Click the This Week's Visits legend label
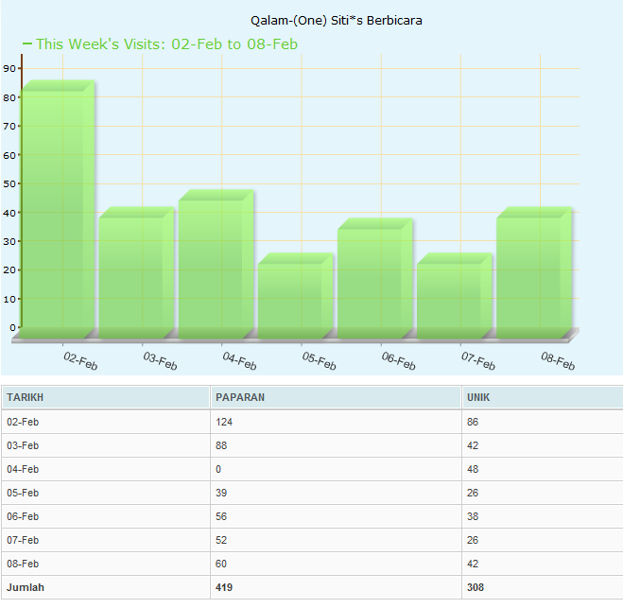This screenshot has height=608, width=623. pyautogui.click(x=166, y=44)
